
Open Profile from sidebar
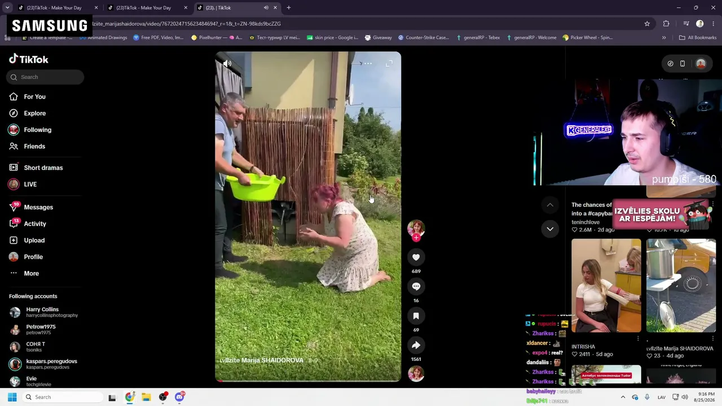tap(33, 257)
